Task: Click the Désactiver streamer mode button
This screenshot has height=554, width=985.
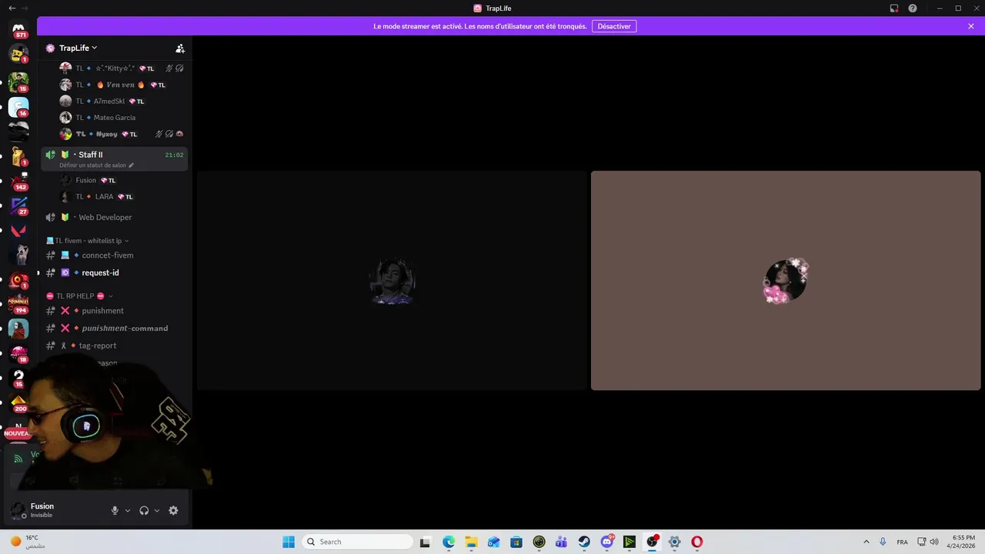Action: tap(614, 26)
